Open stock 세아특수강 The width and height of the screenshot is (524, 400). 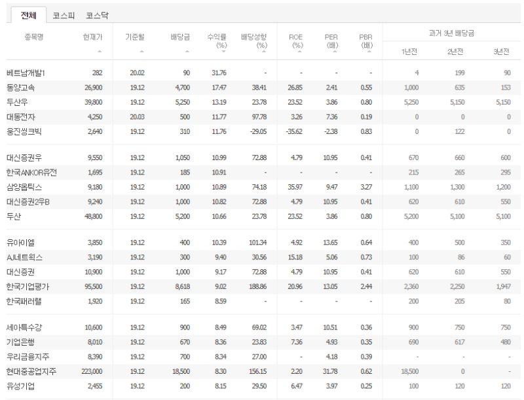(x=24, y=327)
